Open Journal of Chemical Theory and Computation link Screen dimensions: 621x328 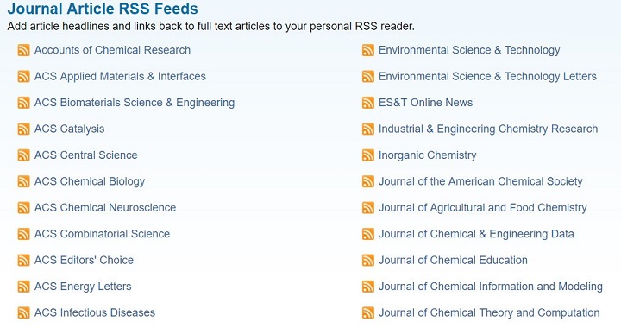coord(489,312)
